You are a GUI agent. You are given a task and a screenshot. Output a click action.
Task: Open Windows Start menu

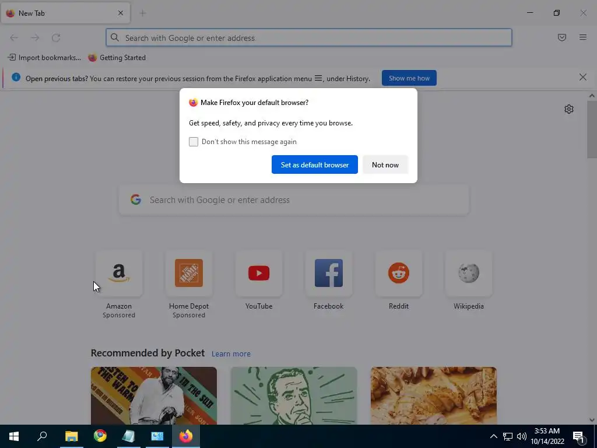(x=14, y=436)
